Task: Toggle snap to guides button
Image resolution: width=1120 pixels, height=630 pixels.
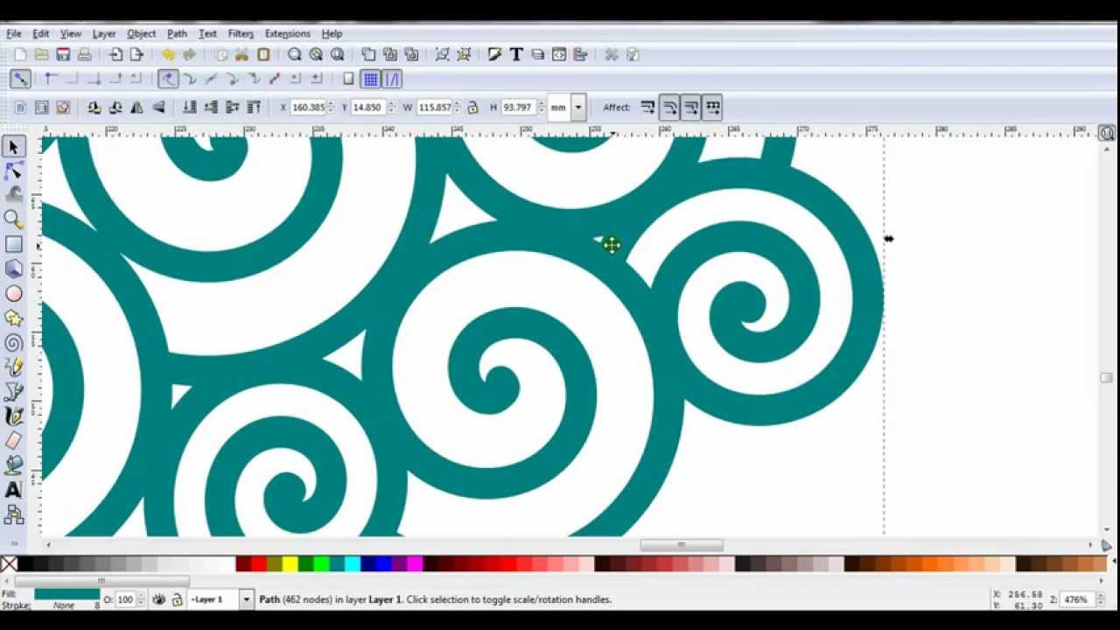Action: (391, 79)
